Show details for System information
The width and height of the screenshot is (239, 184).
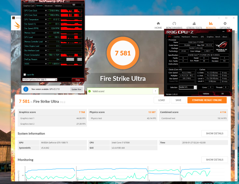(214, 133)
